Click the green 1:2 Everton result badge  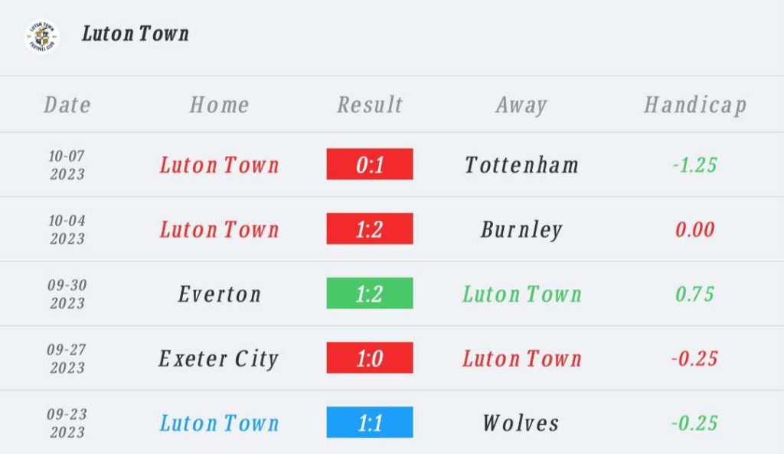tap(370, 293)
